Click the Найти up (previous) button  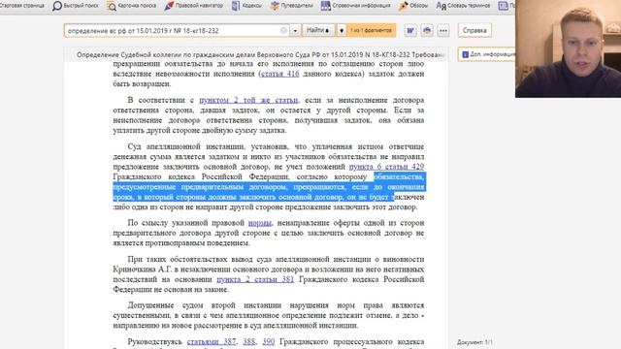coord(318,30)
